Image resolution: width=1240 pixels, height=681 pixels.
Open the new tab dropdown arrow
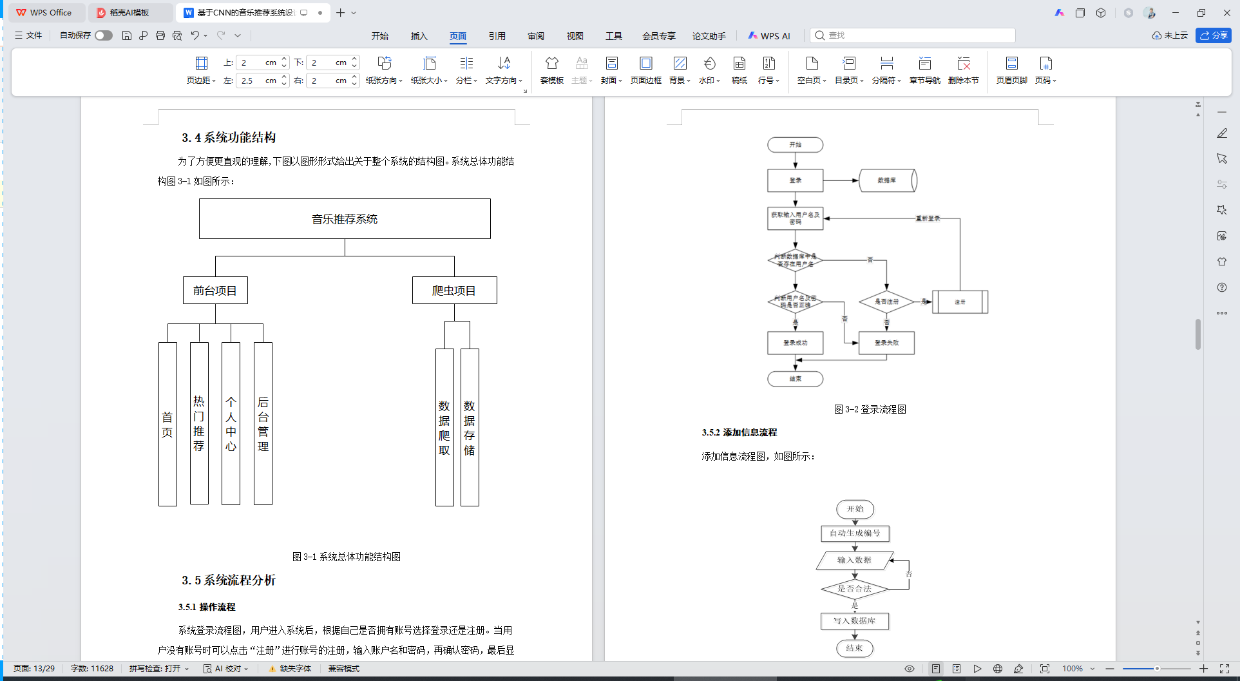[x=354, y=13]
